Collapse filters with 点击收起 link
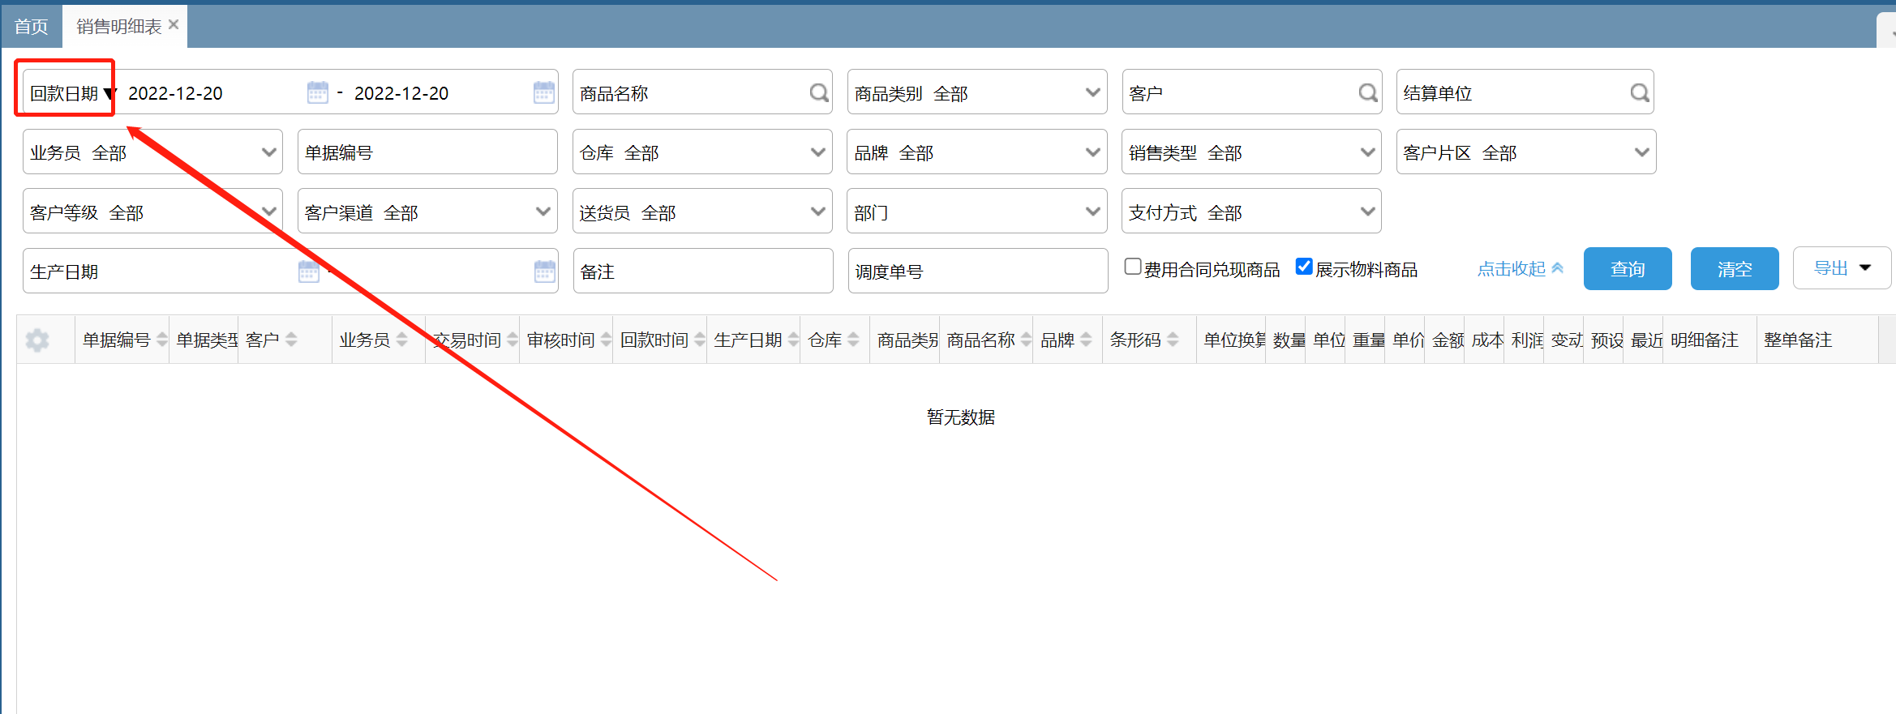1896x714 pixels. 1520,268
